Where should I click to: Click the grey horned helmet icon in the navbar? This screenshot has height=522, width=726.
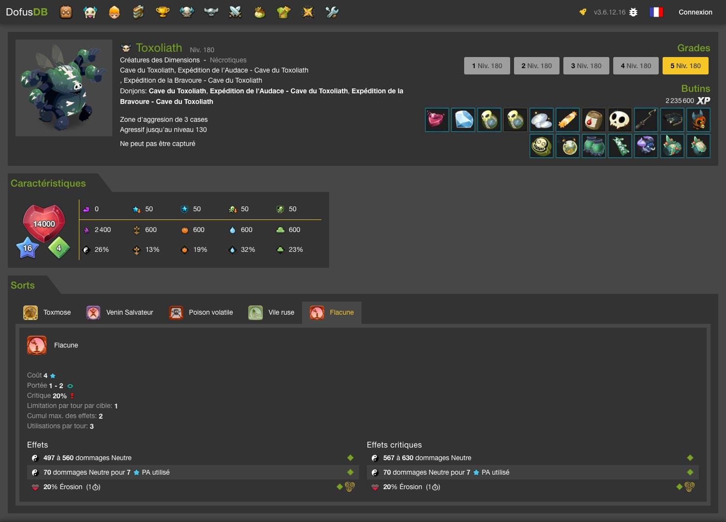click(x=211, y=12)
